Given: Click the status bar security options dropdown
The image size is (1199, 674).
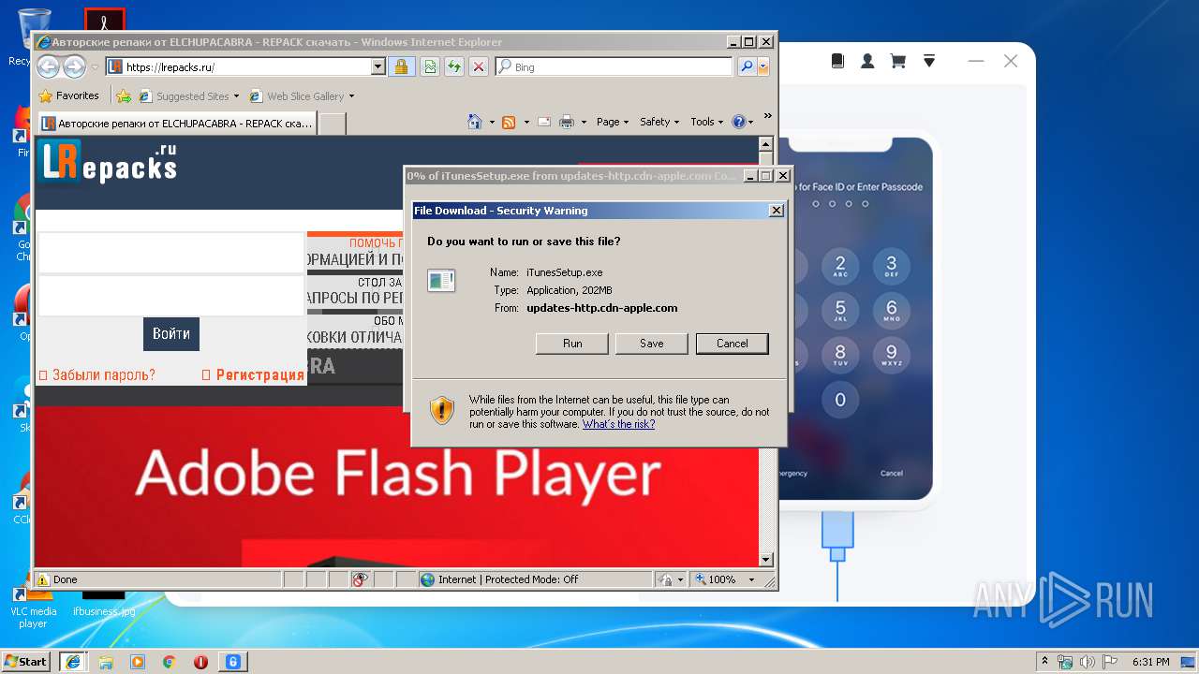Looking at the screenshot, I should click(x=671, y=579).
